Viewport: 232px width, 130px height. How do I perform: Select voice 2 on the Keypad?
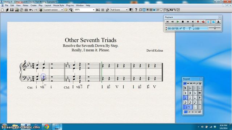[189, 112]
